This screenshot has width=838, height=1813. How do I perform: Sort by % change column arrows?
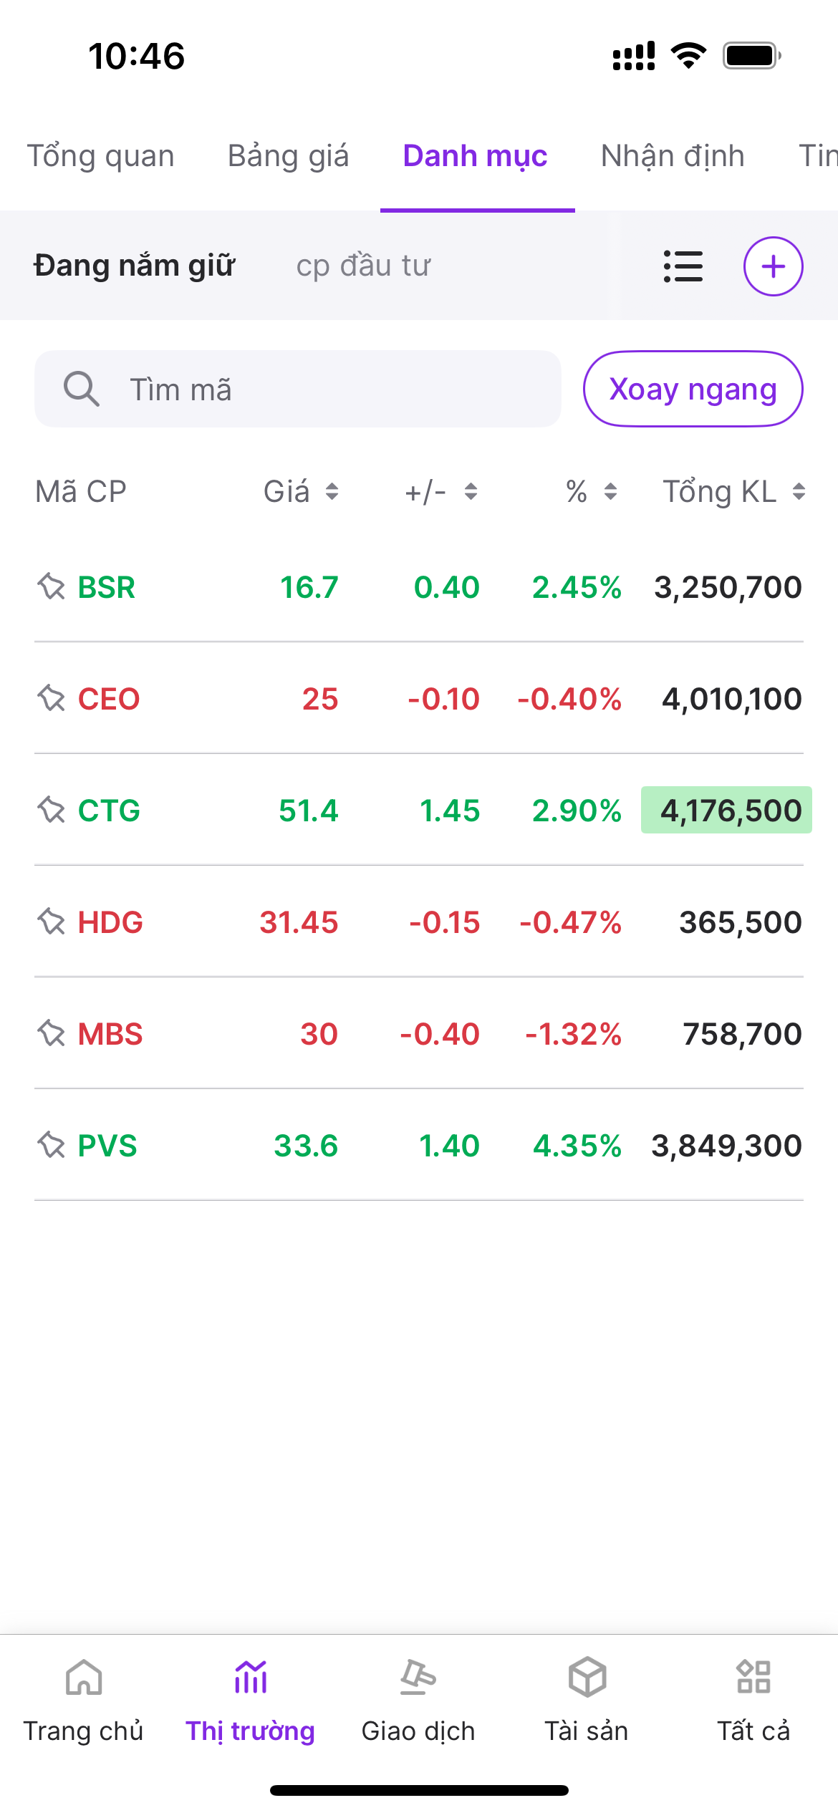point(610,492)
